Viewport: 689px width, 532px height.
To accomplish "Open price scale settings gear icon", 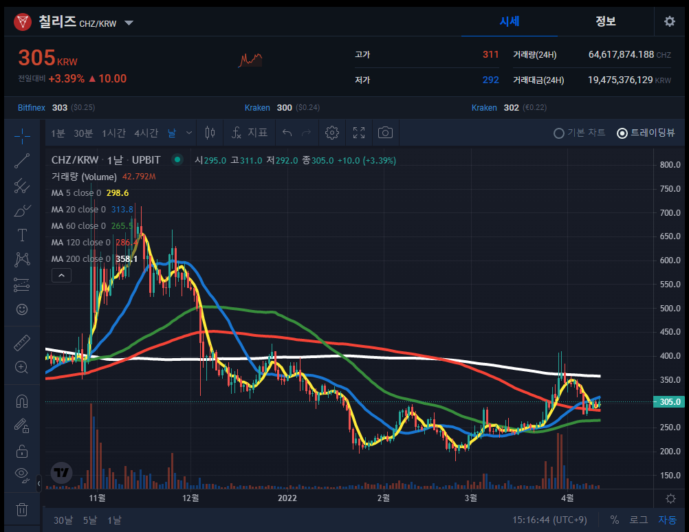I will tap(670, 498).
